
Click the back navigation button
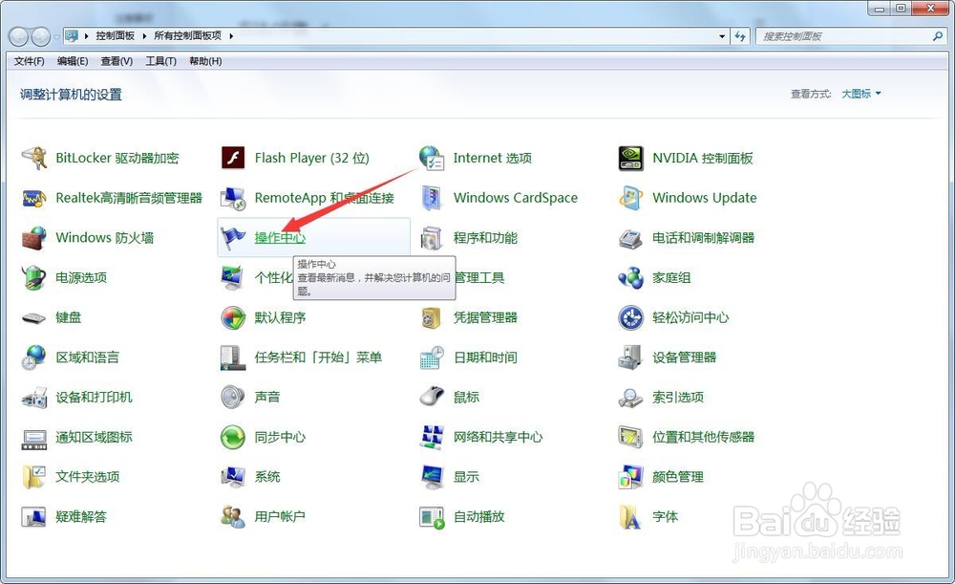point(18,36)
